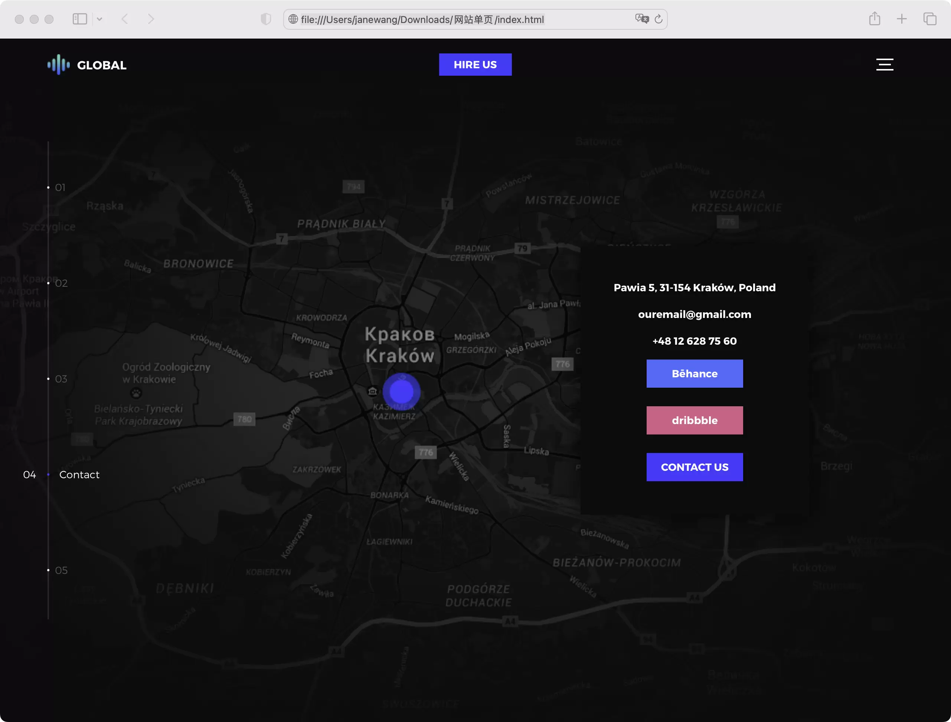This screenshot has height=722, width=951.
Task: Open the hamburger menu icon
Action: pyautogui.click(x=885, y=65)
